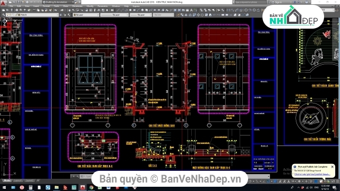Open the File menu
The image size is (340, 191).
coord(11,6)
